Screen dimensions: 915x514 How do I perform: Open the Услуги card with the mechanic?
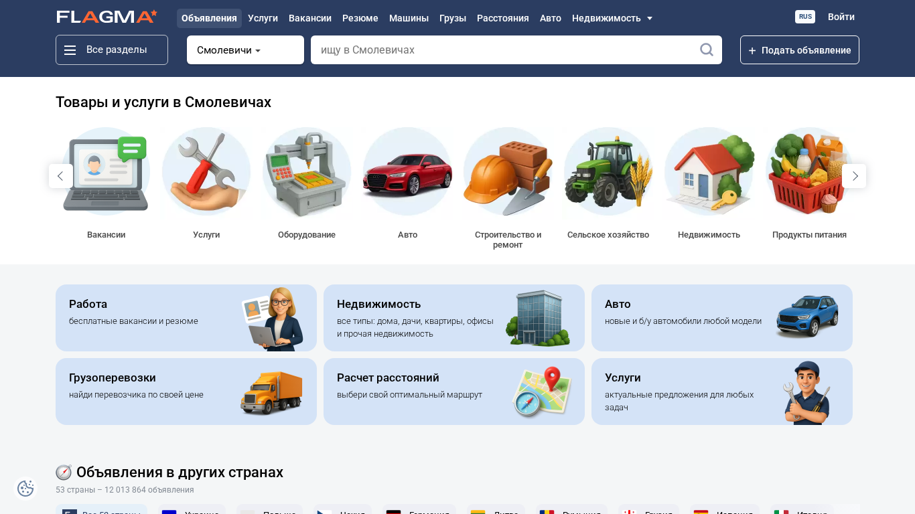click(x=722, y=392)
